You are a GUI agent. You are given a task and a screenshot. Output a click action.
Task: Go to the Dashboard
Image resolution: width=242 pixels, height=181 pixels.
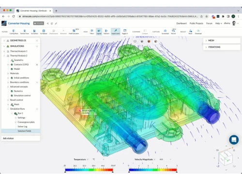(x=181, y=23)
